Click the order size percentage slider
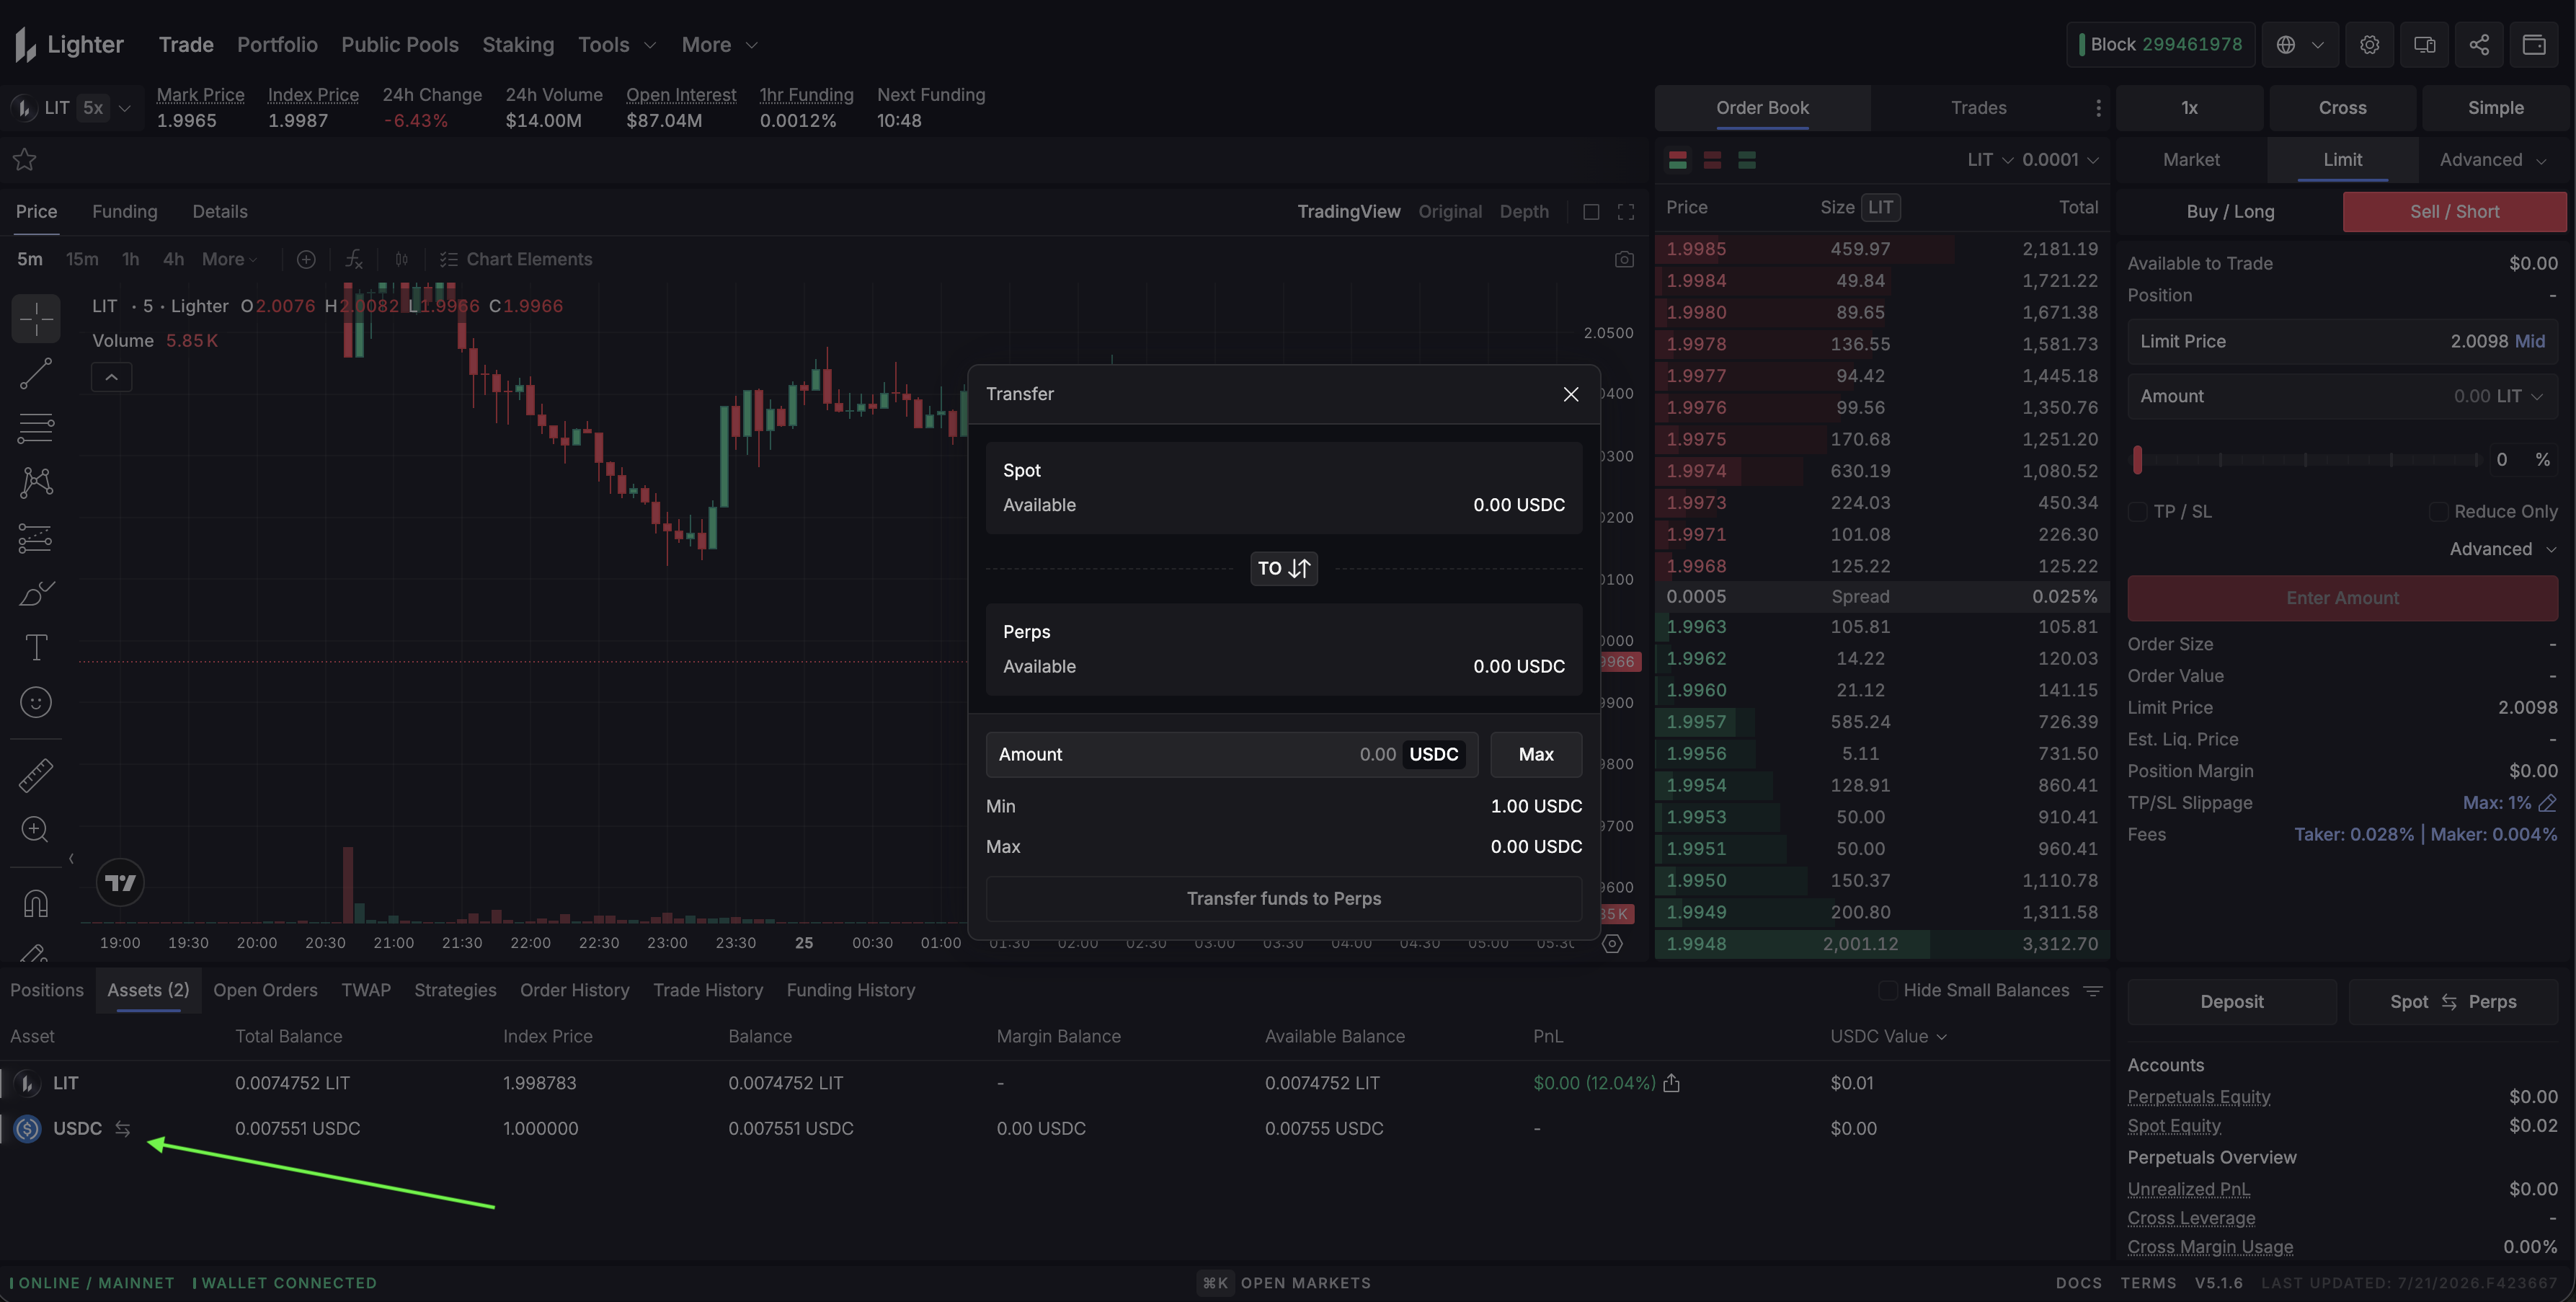Viewport: 2576px width, 1302px height. [x=2308, y=460]
